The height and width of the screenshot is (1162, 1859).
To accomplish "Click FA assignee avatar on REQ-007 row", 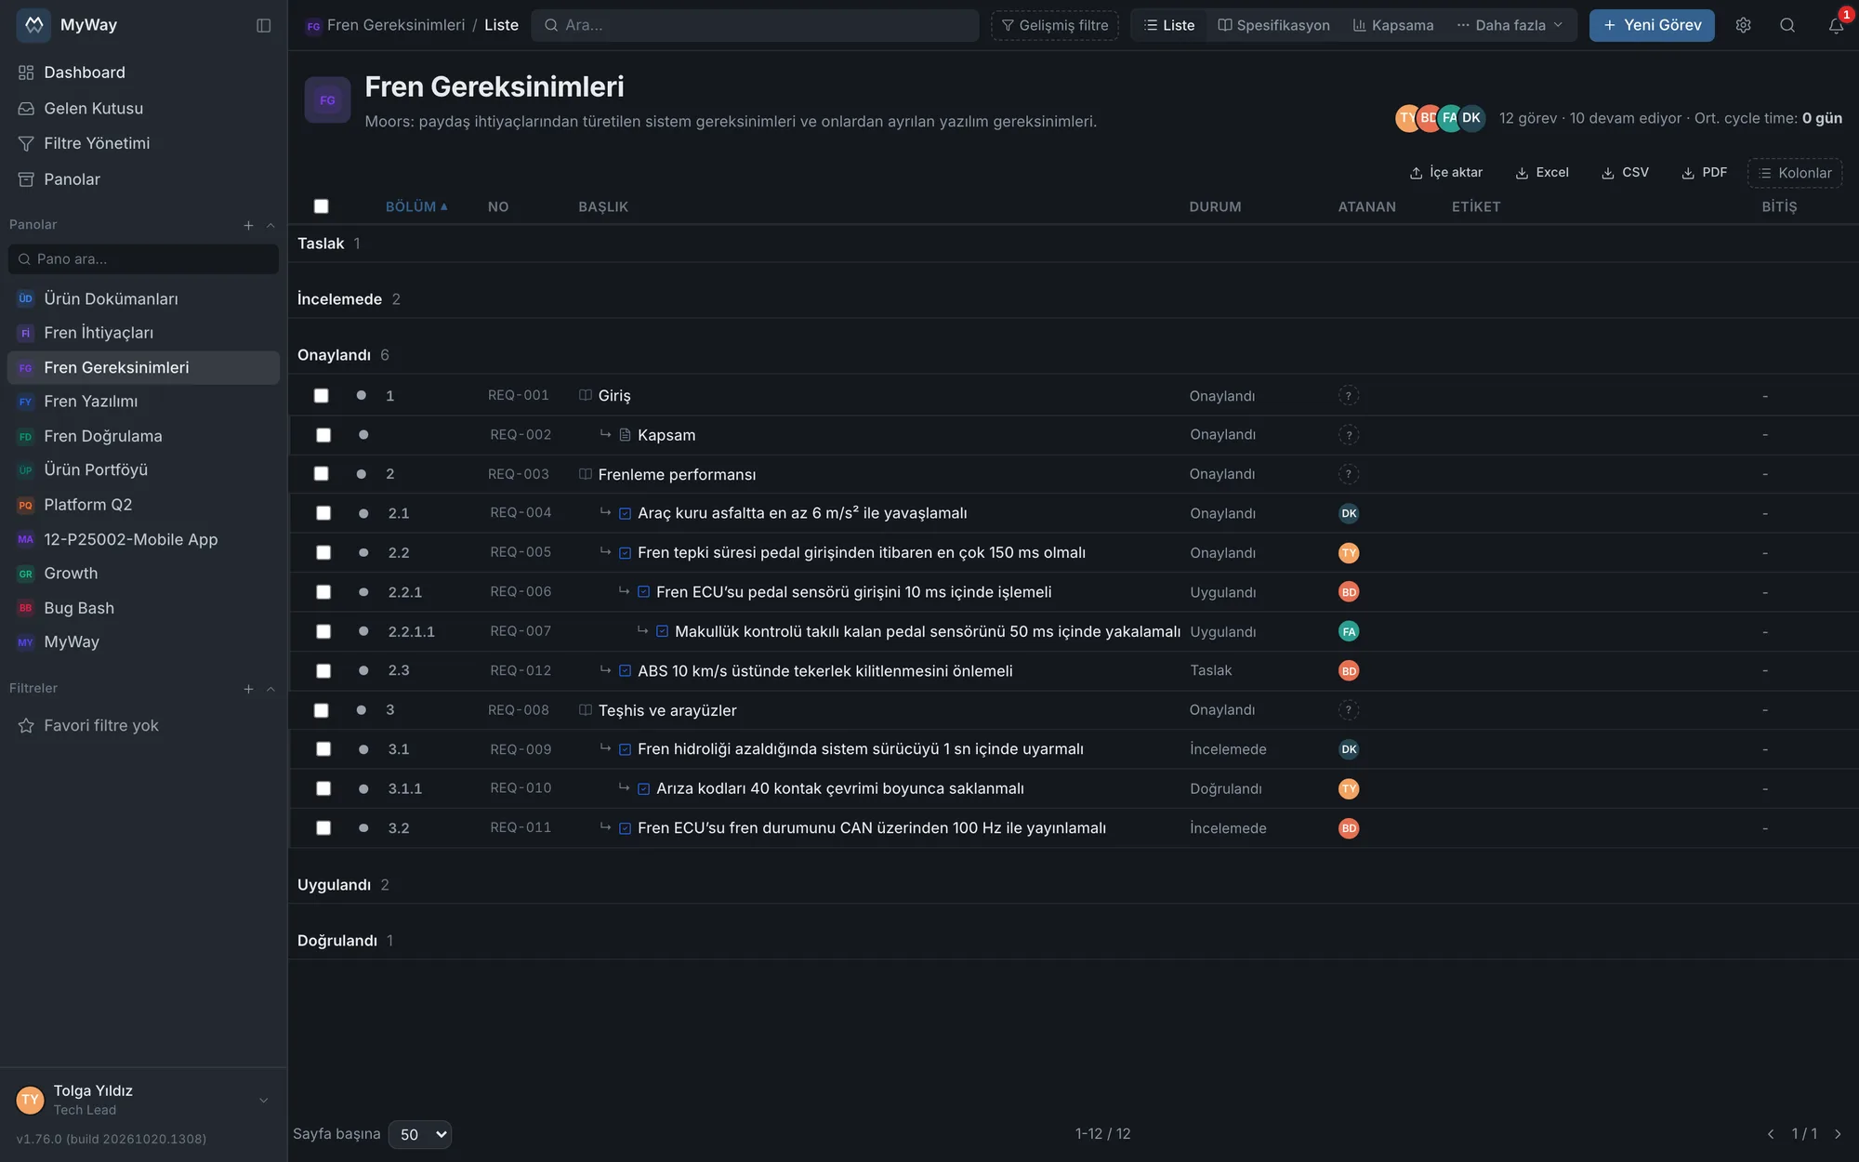I will (x=1349, y=631).
